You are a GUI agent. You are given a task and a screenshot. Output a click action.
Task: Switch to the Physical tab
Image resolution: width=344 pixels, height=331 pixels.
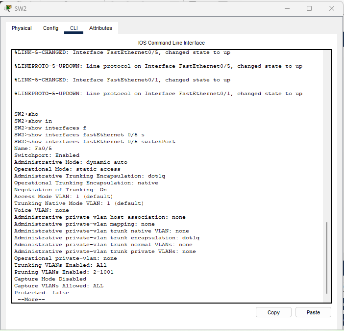click(x=22, y=28)
